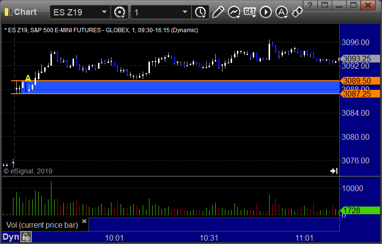Viewport: 382px width, 244px height.
Task: Select the Chart window title label
Action: [x=25, y=12]
